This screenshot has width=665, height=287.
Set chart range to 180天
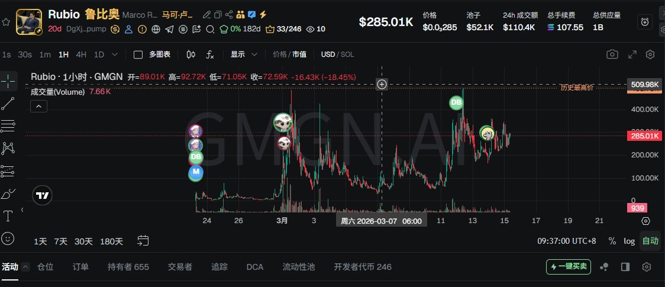(112, 241)
